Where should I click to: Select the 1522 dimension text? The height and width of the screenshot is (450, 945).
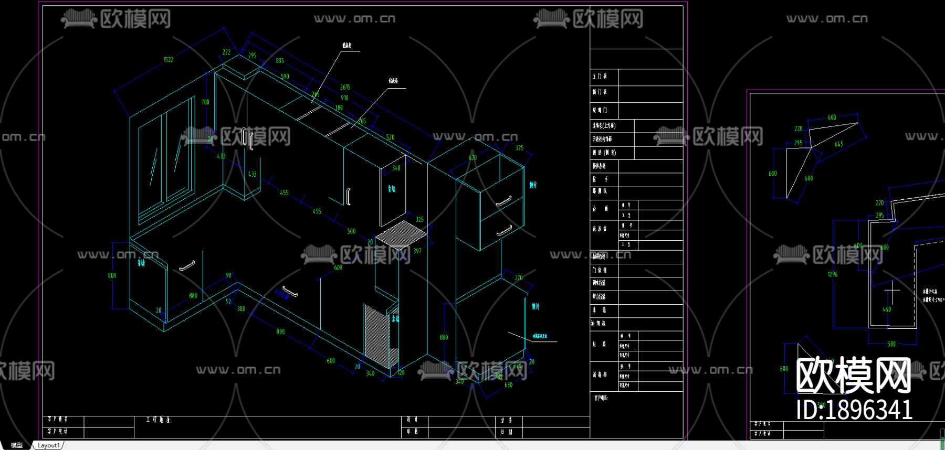tap(168, 60)
